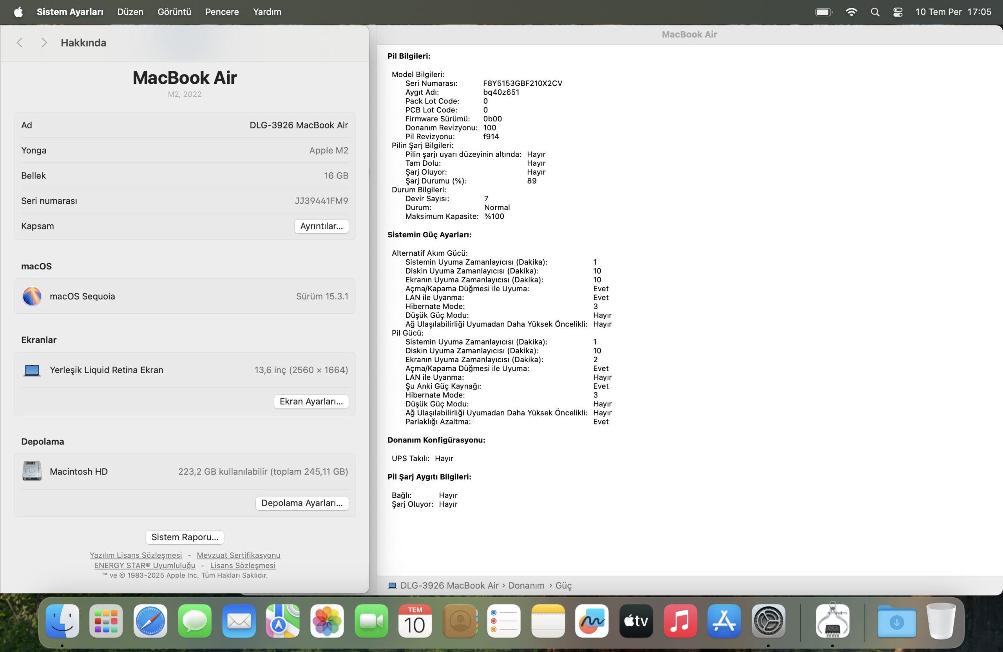Open the Görüntü menu
The image size is (1003, 652).
(x=174, y=12)
